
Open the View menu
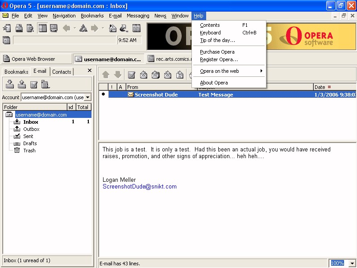(42, 16)
